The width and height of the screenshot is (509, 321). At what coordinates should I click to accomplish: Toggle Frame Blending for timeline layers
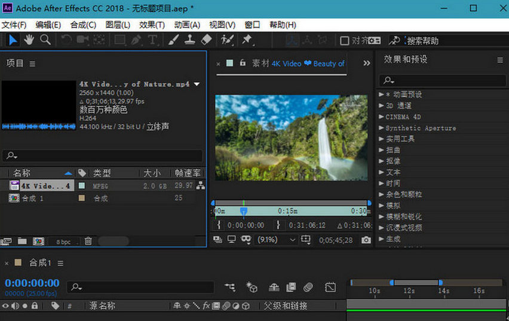291,287
